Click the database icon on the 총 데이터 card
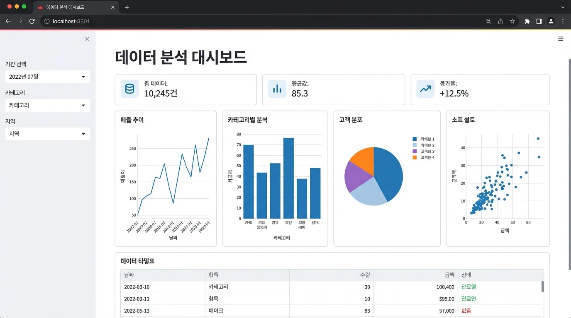Viewport: 571px width, 318px height. coord(129,89)
